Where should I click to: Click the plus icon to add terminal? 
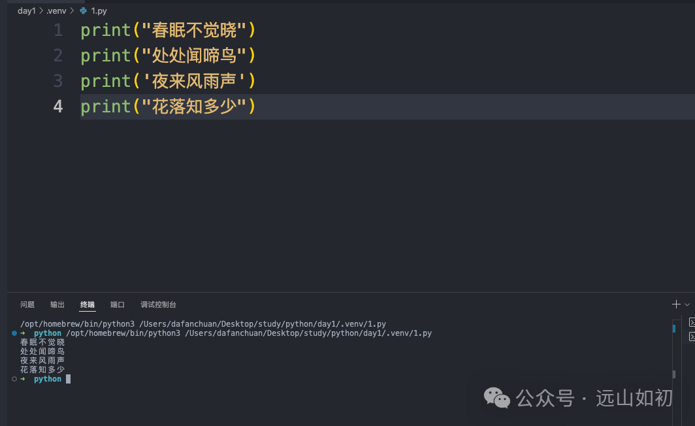click(676, 304)
